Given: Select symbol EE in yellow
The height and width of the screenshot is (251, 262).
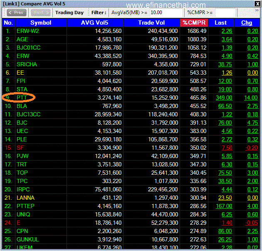Looking at the screenshot, I should [x=20, y=73].
